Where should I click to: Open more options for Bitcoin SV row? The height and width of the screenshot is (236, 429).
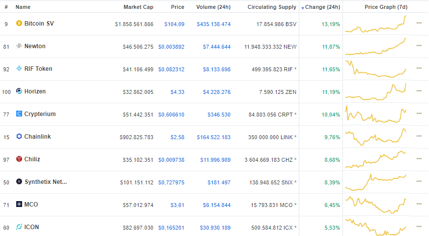[419, 23]
